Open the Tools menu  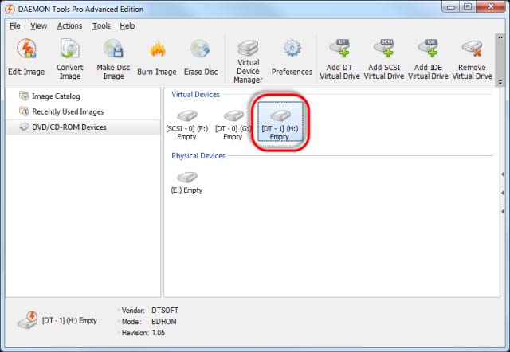tap(101, 26)
